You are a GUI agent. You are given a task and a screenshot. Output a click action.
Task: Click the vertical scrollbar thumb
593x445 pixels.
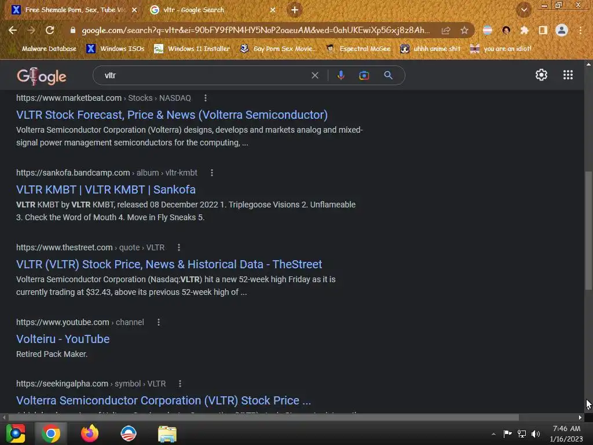click(x=588, y=230)
